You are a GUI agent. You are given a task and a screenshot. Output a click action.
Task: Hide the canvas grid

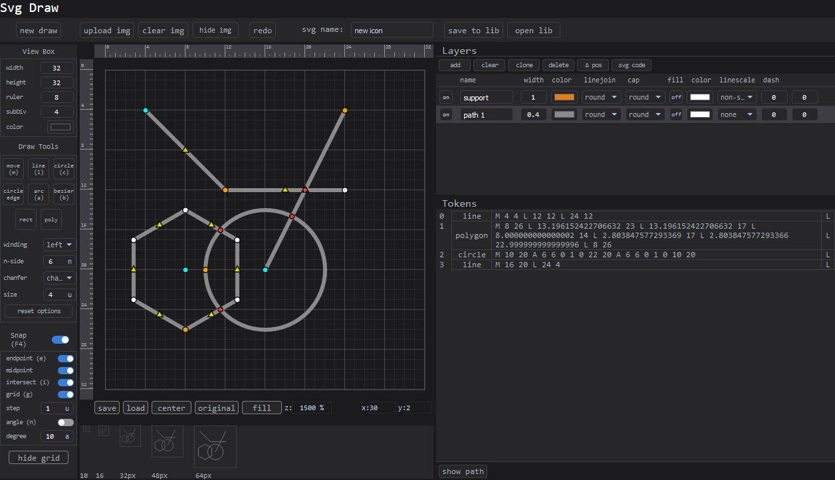click(x=38, y=457)
